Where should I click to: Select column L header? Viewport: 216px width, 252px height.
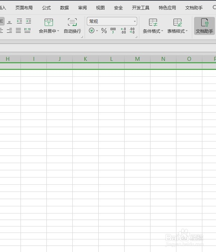(x=112, y=59)
